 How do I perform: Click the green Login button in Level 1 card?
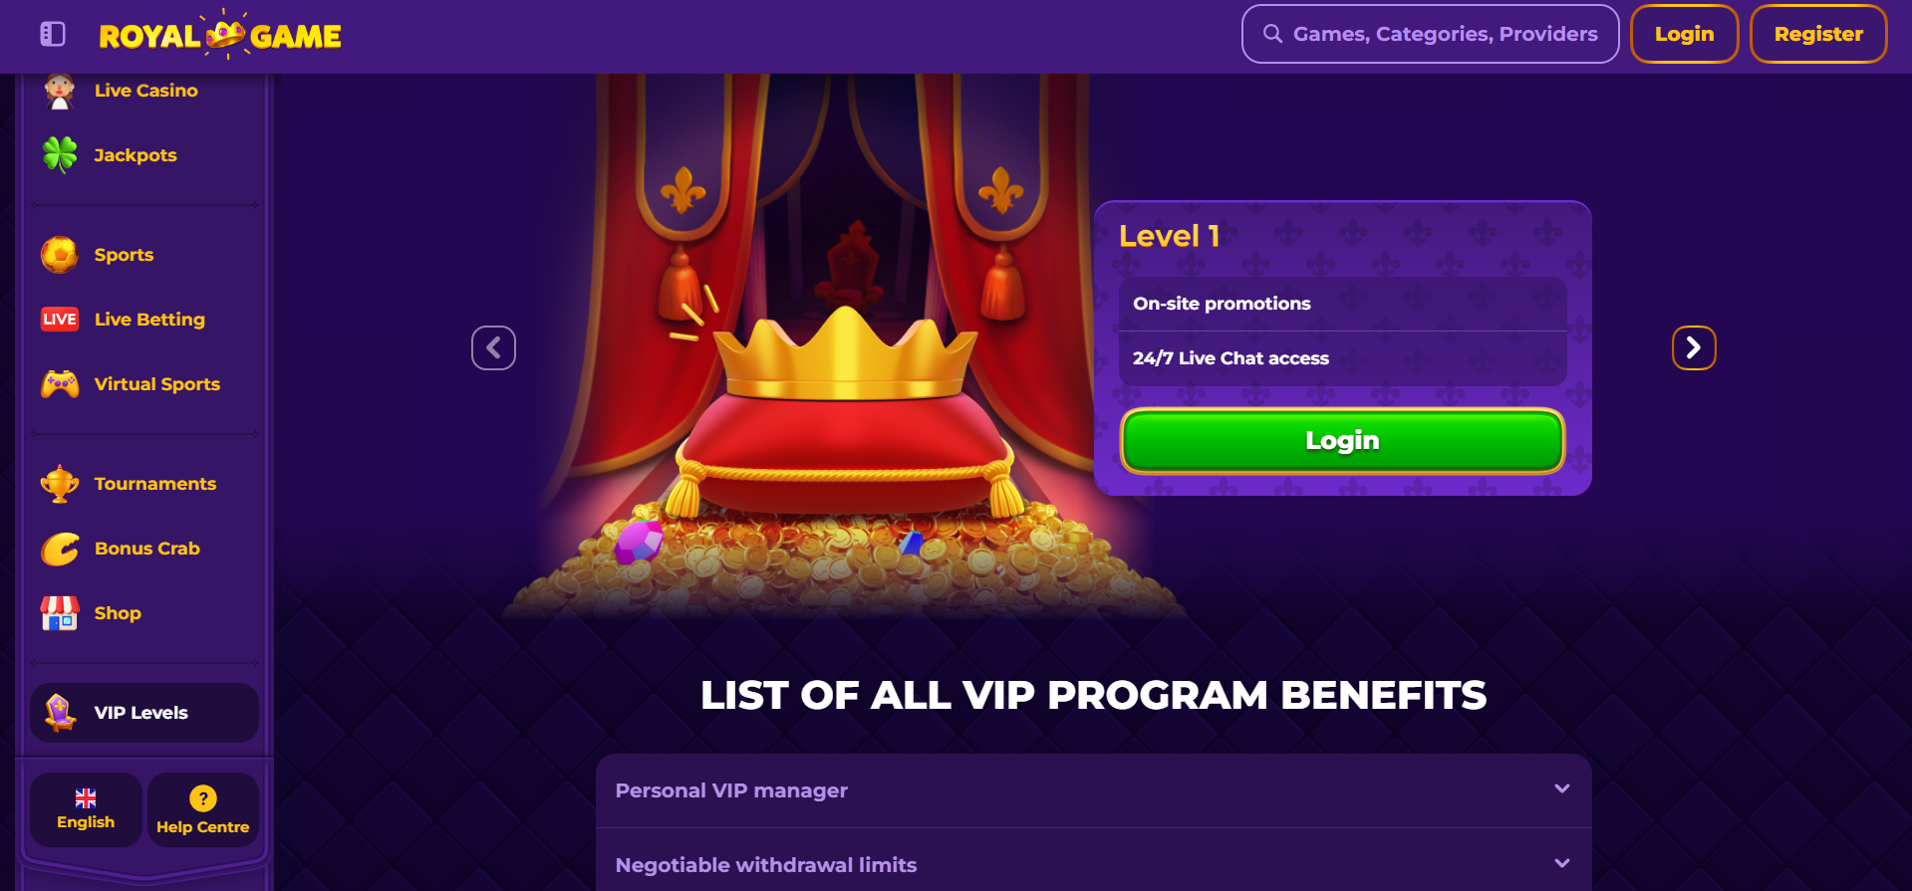1342,441
